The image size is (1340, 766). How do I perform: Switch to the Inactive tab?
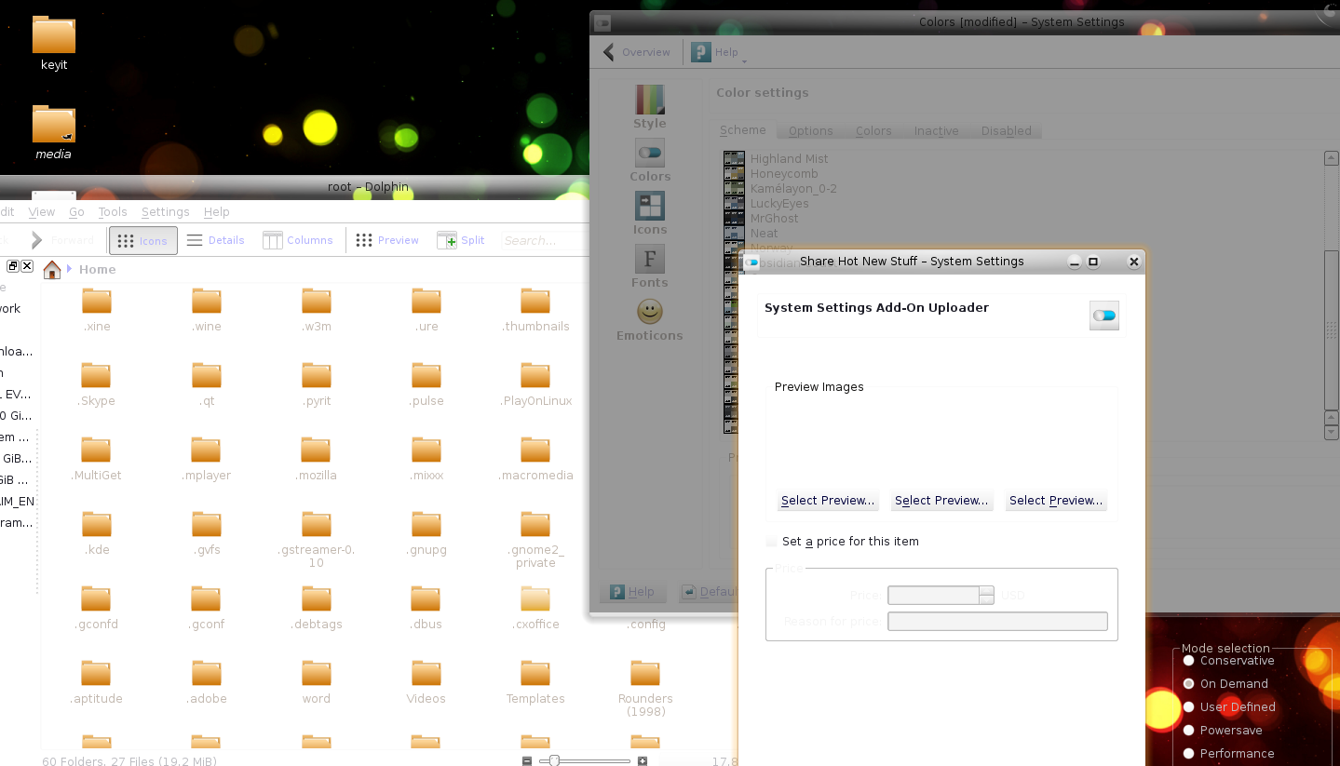point(936,131)
